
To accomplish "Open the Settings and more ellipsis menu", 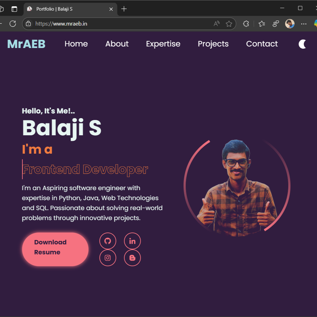I will point(304,24).
